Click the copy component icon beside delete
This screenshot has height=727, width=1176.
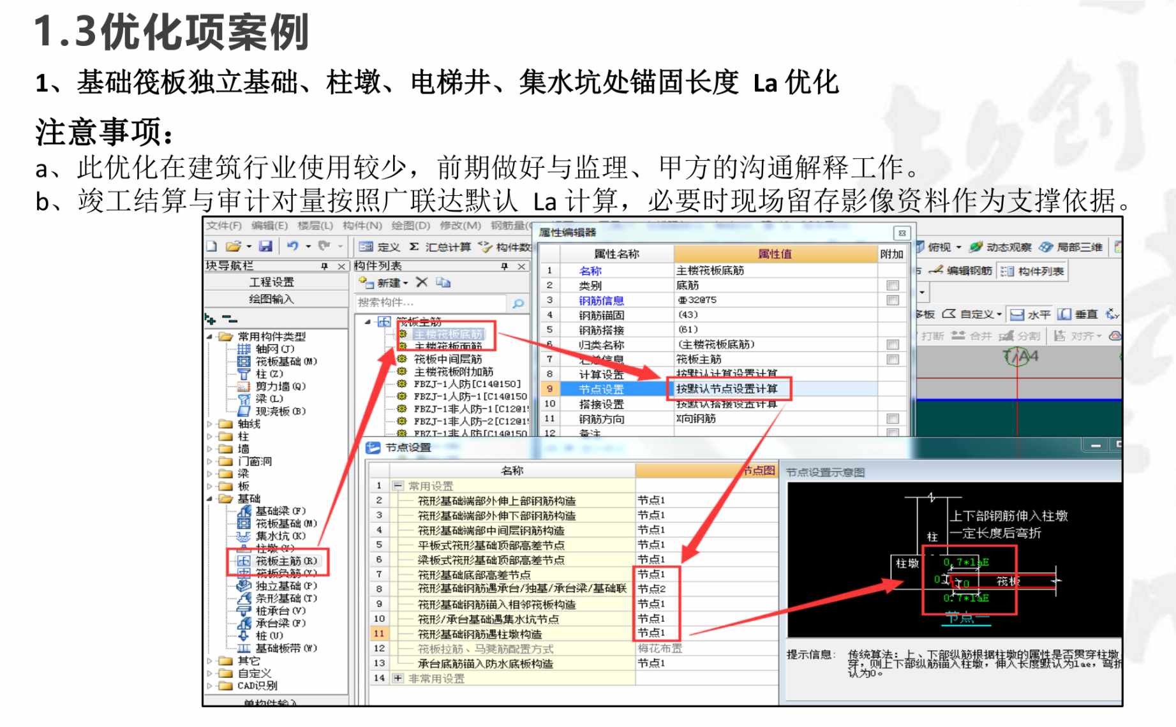pyautogui.click(x=443, y=282)
